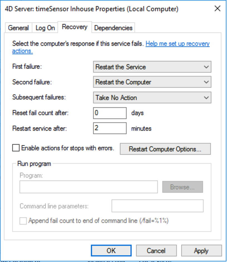227x262 pixels.
Task: Open the Log On tab
Action: (45, 28)
